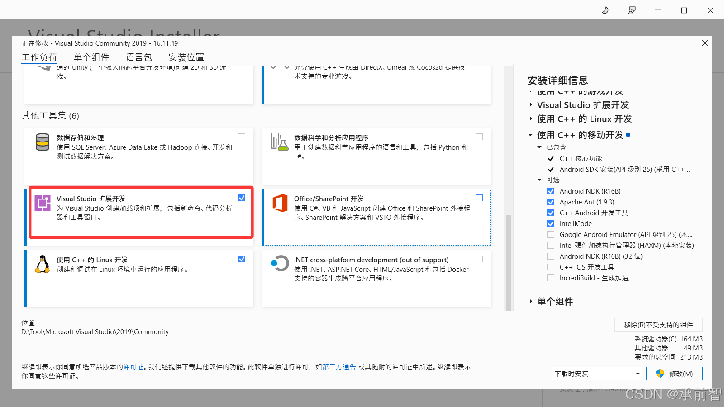The width and height of the screenshot is (724, 407).
Task: Expand 使用 C++ 的 Linux 开发 details
Action: tap(531, 118)
